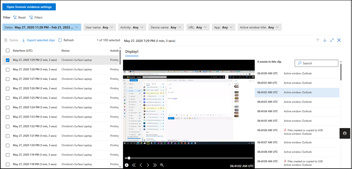Click the zoom magnifier icon in player
Image resolution: width=352 pixels, height=169 pixels.
(x=162, y=165)
